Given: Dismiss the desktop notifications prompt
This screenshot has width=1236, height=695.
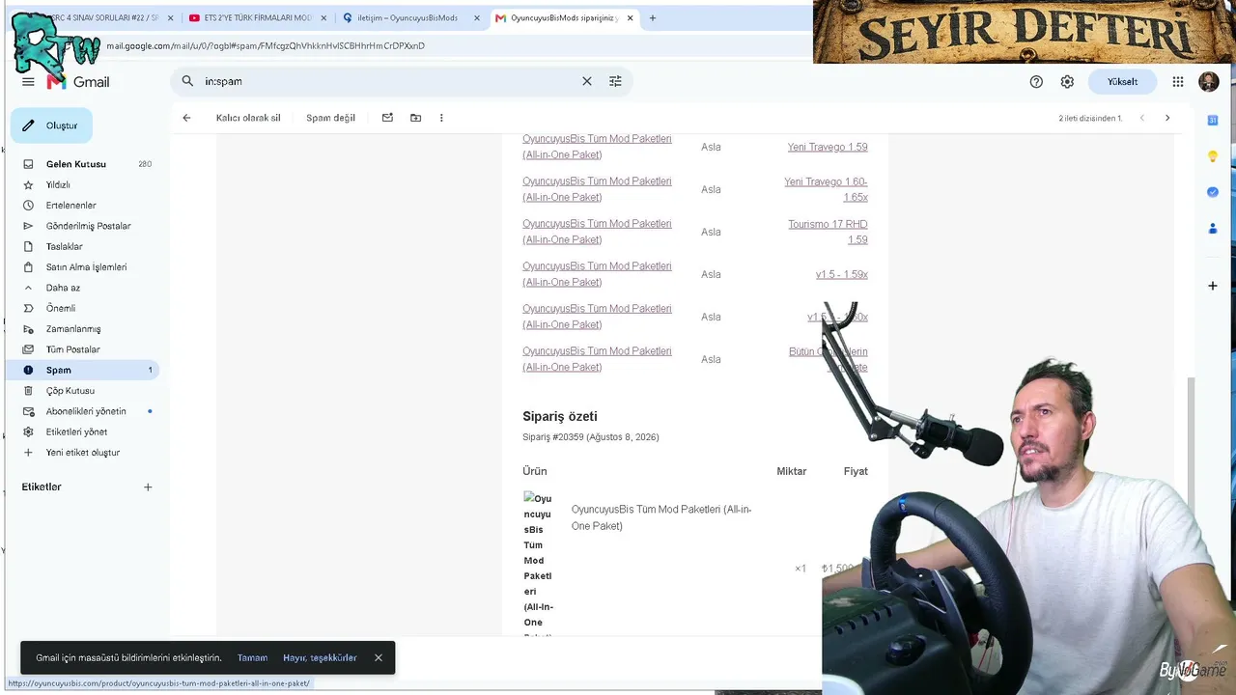Looking at the screenshot, I should (x=379, y=658).
